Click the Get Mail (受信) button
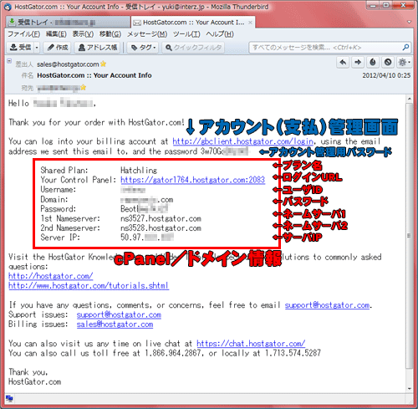Screen dimensions: 418x409 [20, 48]
